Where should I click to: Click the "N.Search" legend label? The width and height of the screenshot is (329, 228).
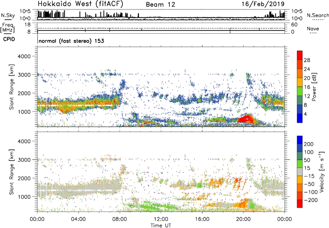317,15
